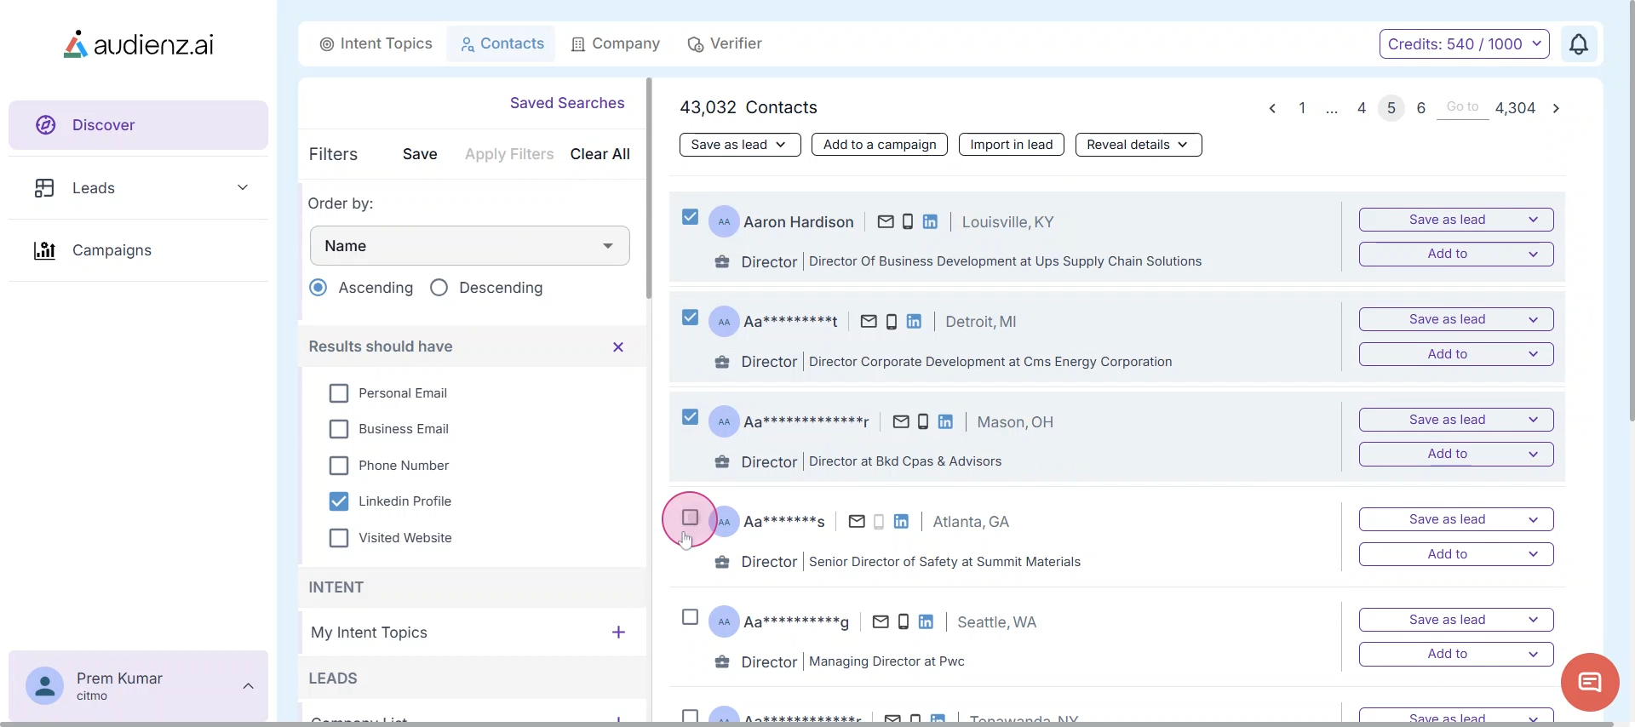Image resolution: width=1635 pixels, height=727 pixels.
Task: Click the Campaigns chart icon in the sidebar
Action: 44,250
